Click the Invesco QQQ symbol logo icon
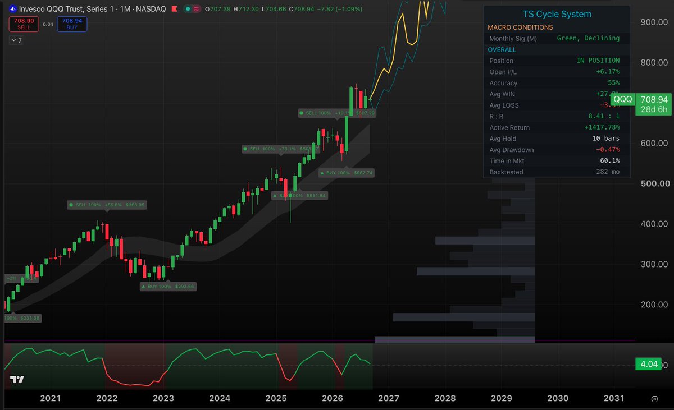Screen dimensions: 674x410 12,9
